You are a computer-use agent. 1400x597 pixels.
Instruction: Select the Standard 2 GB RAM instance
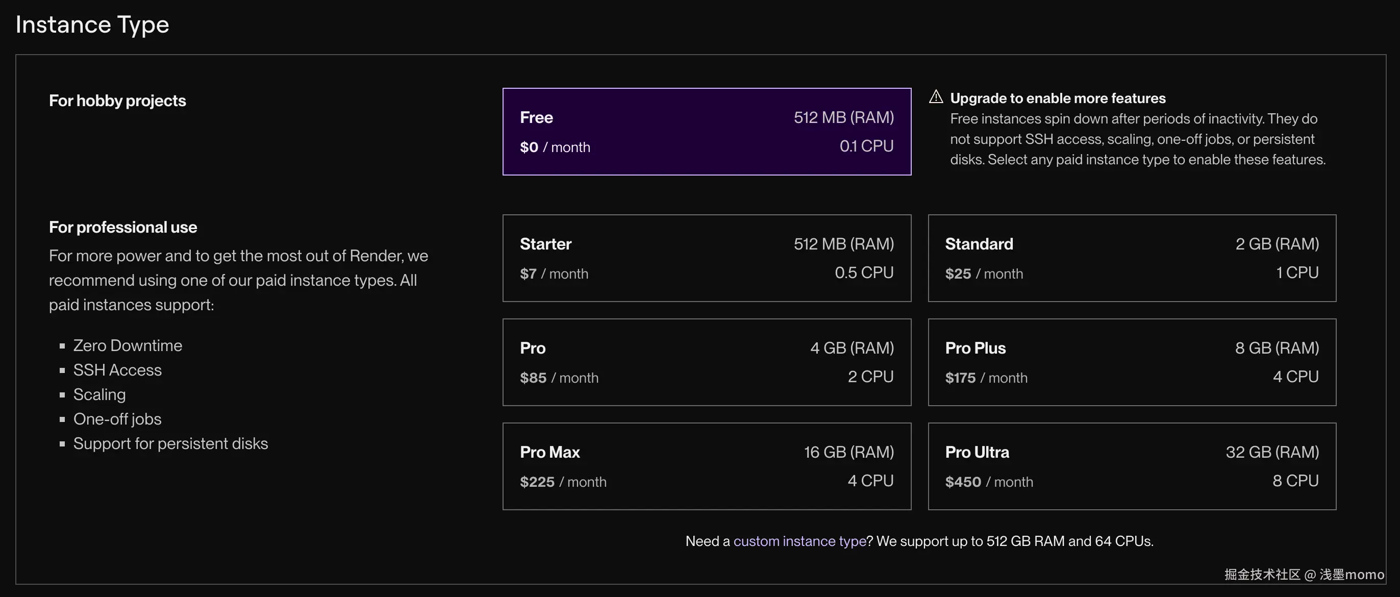point(1132,258)
